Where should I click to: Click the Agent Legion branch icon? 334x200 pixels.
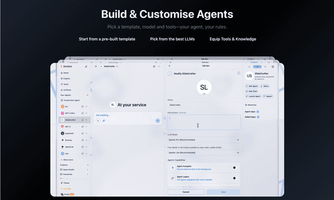click(x=173, y=178)
